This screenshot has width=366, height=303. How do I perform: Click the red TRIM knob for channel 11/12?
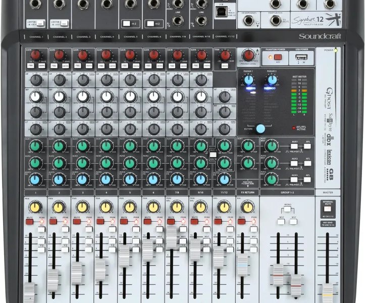[225, 56]
